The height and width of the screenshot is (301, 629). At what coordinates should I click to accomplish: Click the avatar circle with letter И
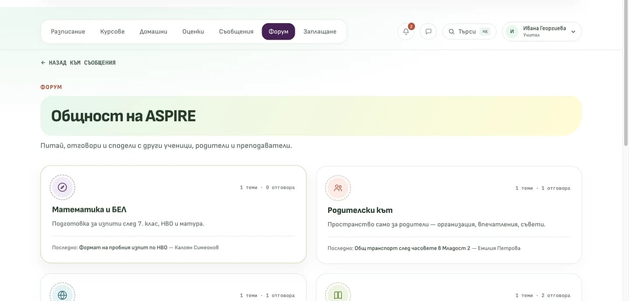[512, 31]
